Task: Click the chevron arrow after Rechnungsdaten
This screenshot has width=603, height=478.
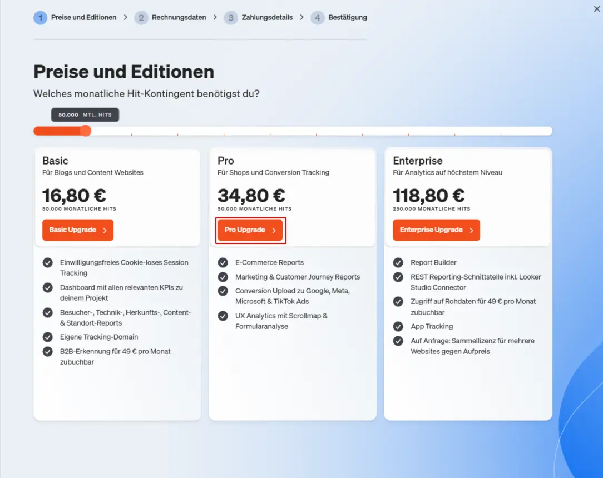Action: pos(215,18)
